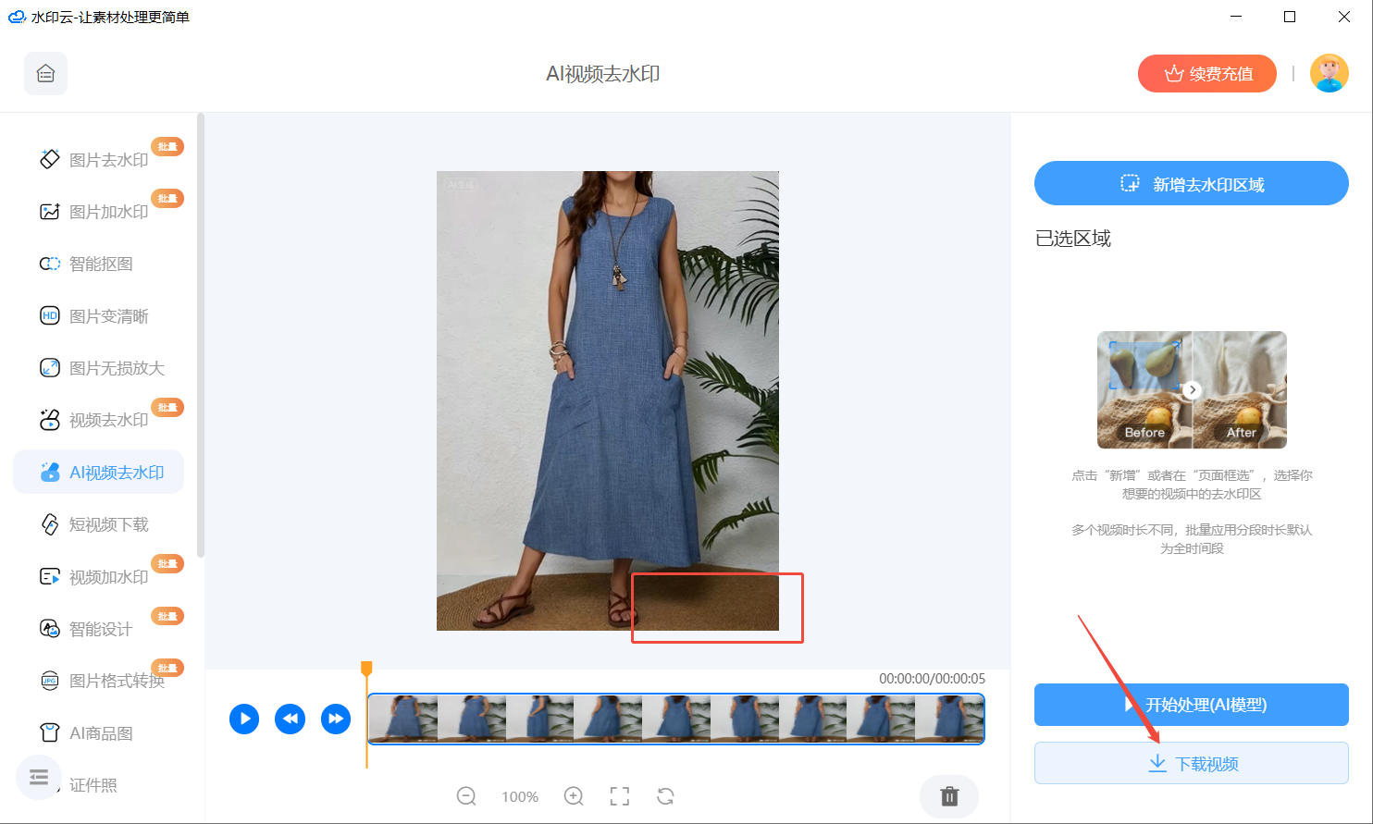Click the user avatar icon
The width and height of the screenshot is (1373, 824).
coord(1329,73)
